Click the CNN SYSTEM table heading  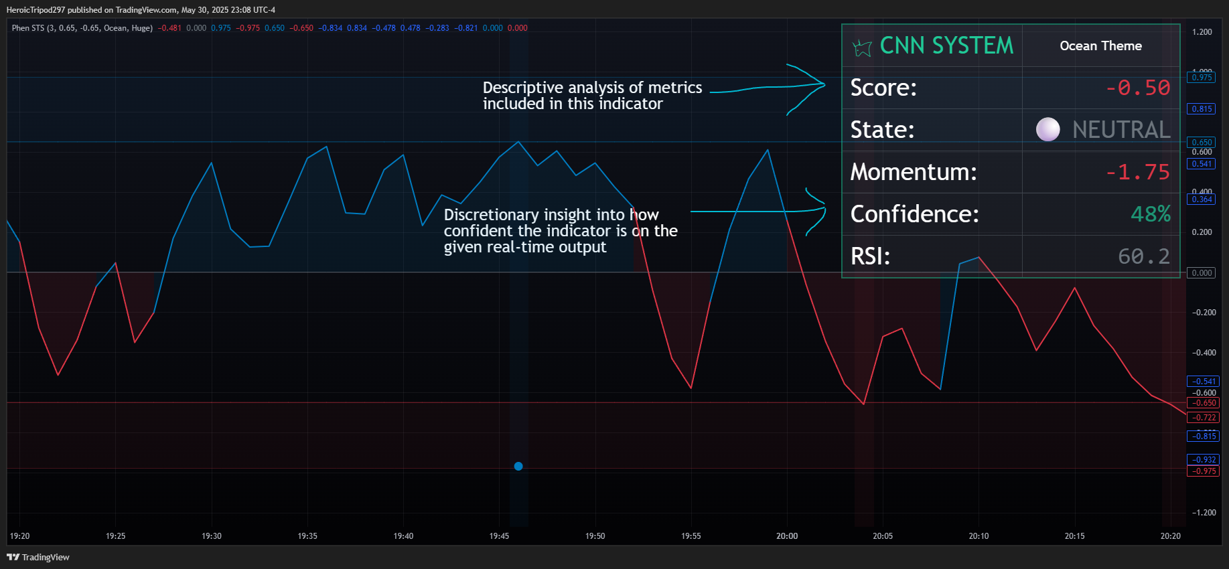(946, 46)
